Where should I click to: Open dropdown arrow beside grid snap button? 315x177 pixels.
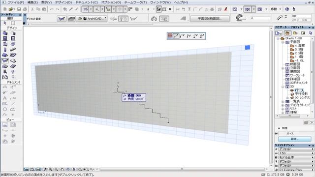[x=125, y=9]
